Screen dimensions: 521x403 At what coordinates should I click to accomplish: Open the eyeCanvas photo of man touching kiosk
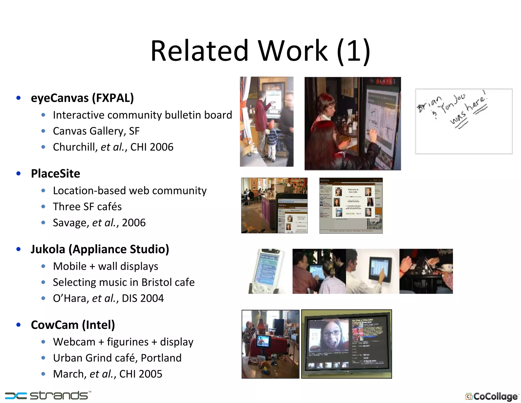point(267,122)
